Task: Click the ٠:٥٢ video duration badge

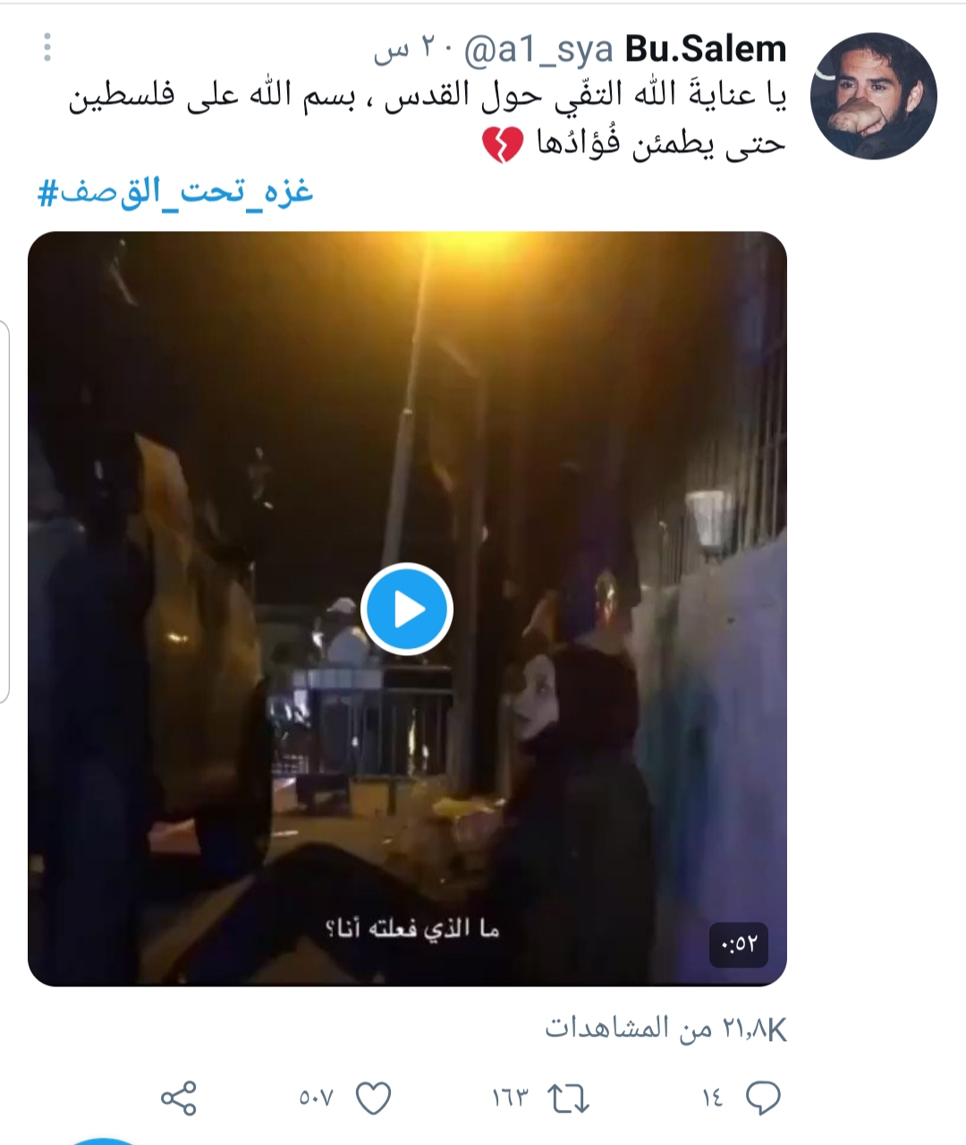Action: pos(739,943)
